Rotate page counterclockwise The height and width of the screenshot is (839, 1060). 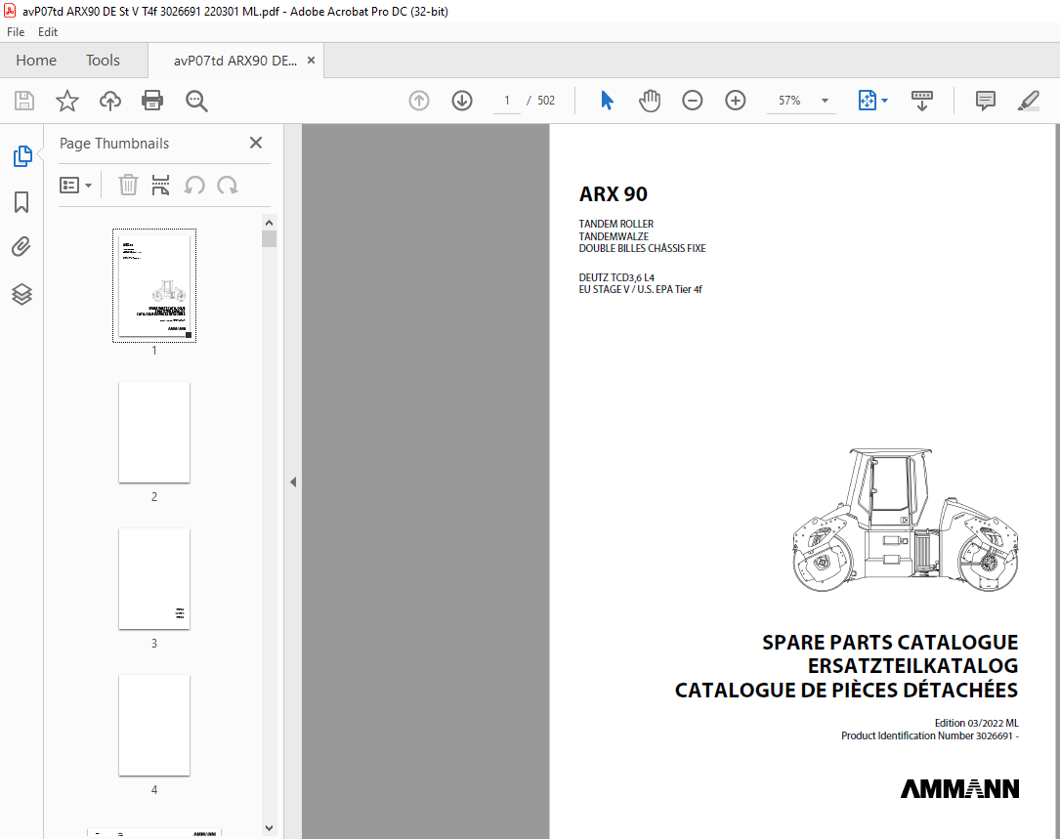[194, 185]
